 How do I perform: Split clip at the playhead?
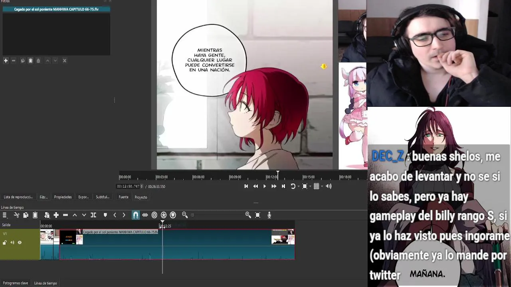pos(93,215)
